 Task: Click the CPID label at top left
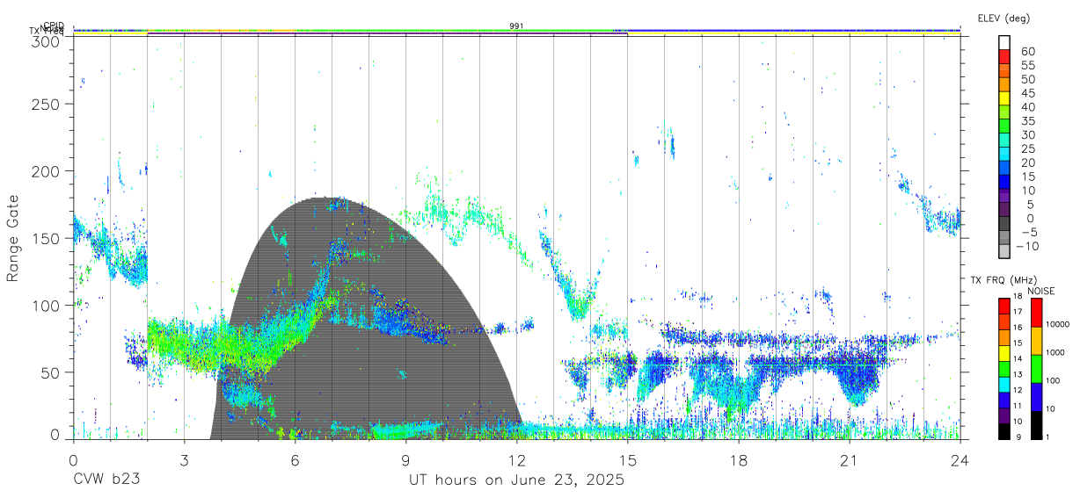tap(54, 25)
